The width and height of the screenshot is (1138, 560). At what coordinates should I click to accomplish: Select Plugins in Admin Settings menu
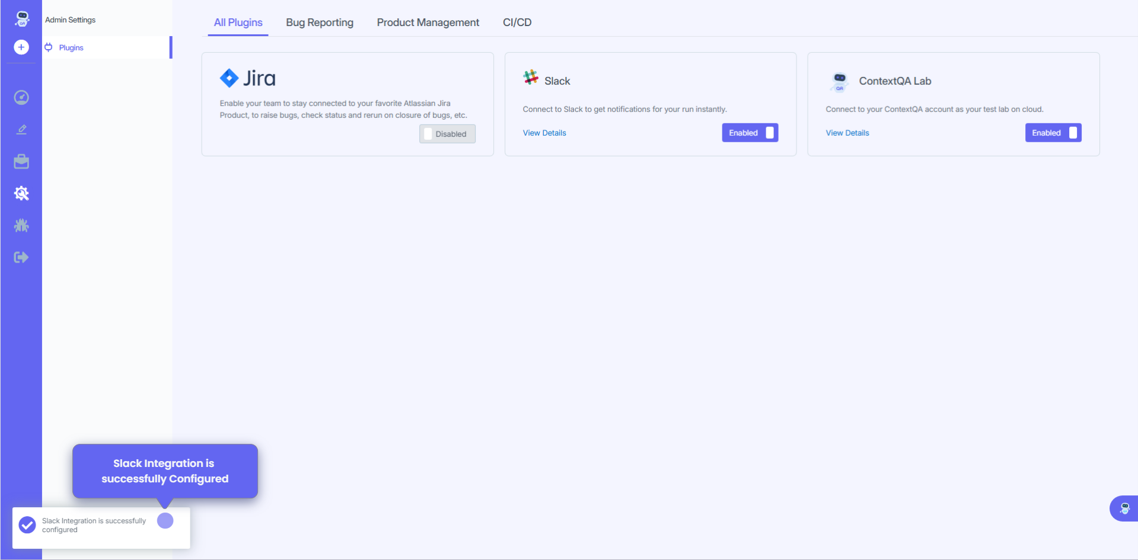(71, 48)
